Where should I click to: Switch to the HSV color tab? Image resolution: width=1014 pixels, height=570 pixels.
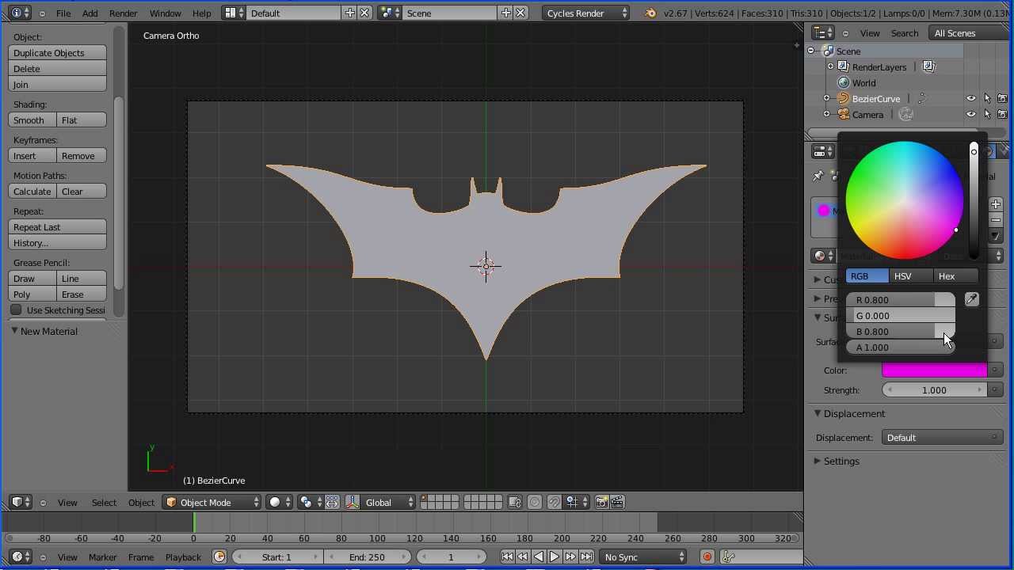[902, 276]
